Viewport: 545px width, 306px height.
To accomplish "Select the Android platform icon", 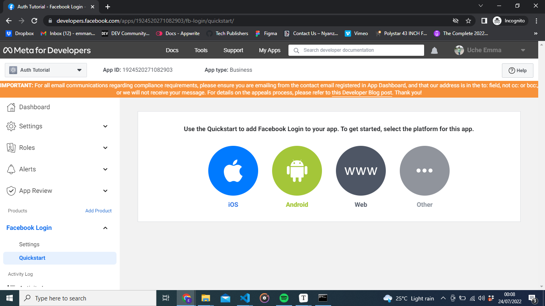I will tap(297, 171).
